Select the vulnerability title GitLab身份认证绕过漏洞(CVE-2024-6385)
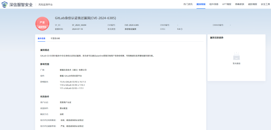271x130 pixels. [85, 18]
